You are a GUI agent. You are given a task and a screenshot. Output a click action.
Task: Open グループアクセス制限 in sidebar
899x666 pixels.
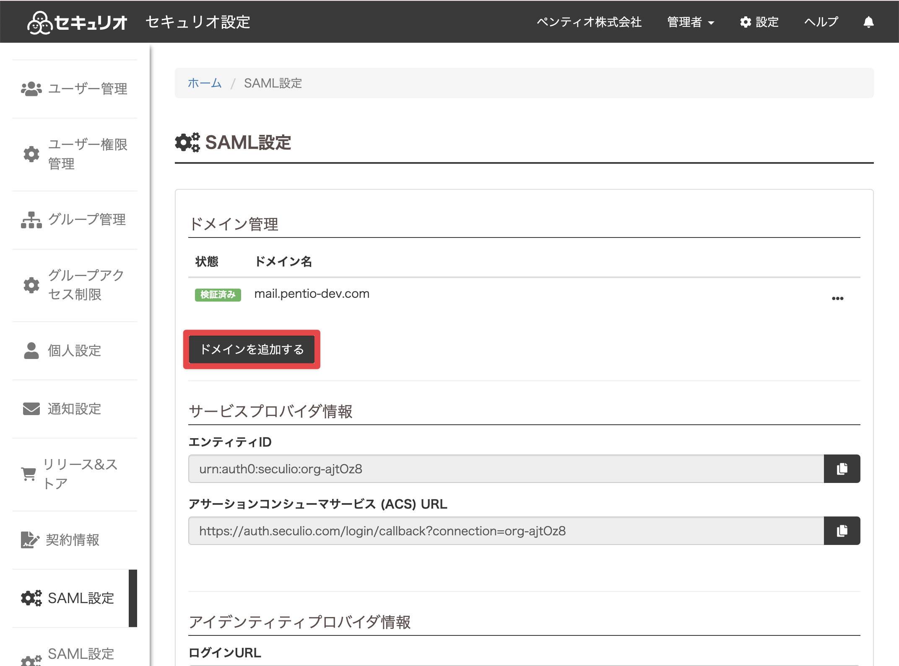tap(75, 285)
